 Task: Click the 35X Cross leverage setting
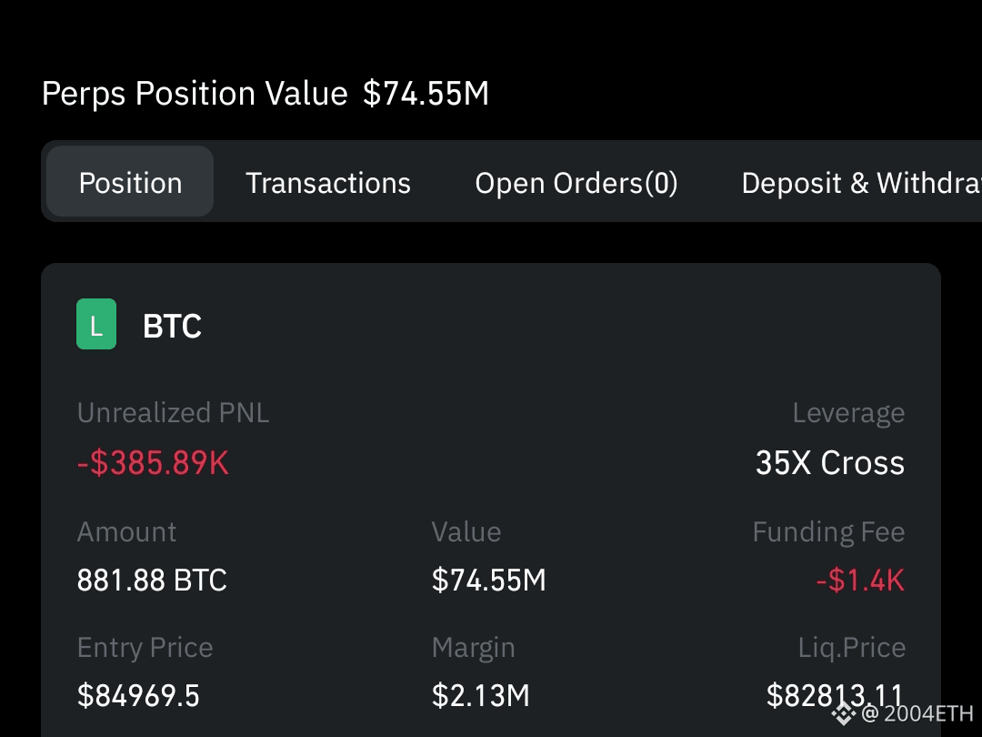pos(829,462)
